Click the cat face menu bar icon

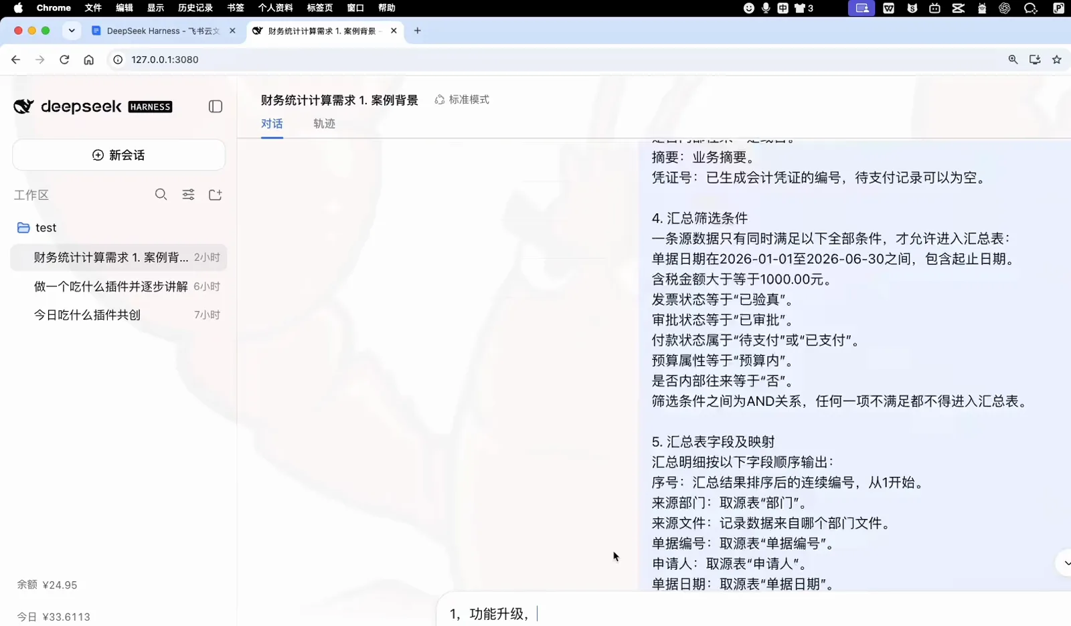tap(912, 8)
